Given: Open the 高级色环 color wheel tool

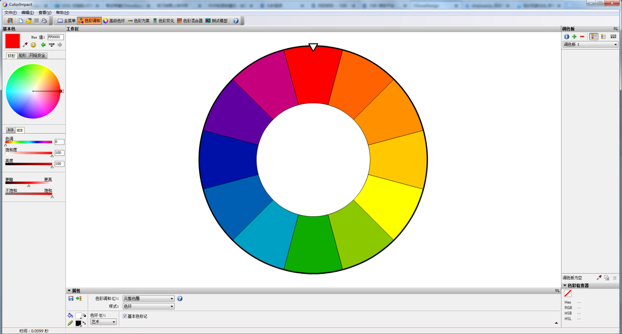Looking at the screenshot, I should pos(114,21).
